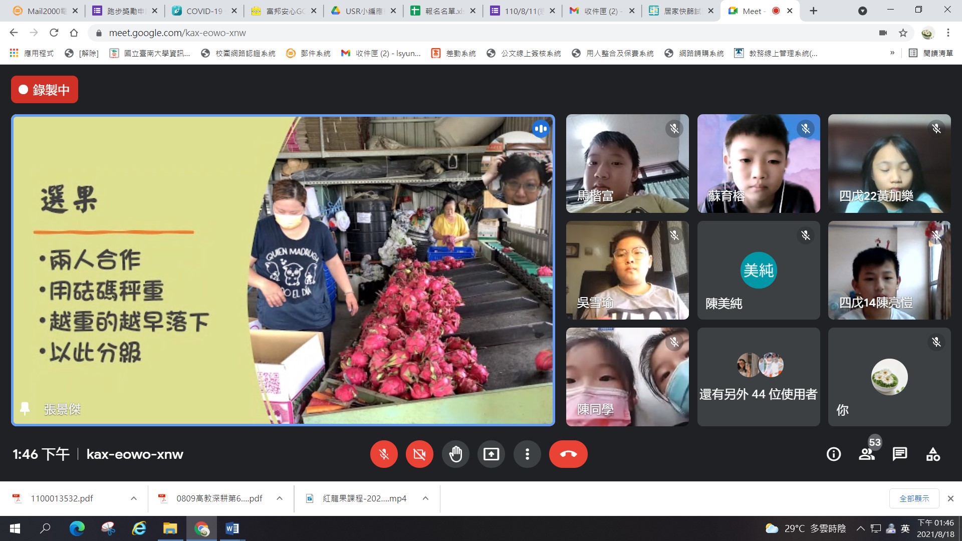Viewport: 962px width, 541px height.
Task: Click the camera permission icon in address bar
Action: pos(883,33)
